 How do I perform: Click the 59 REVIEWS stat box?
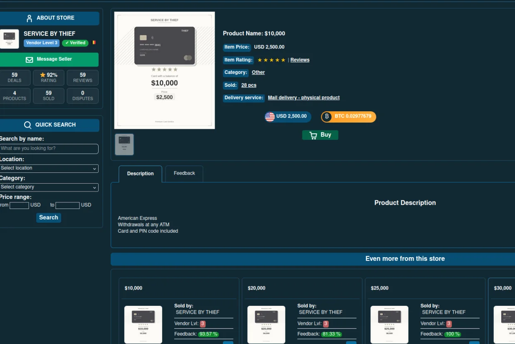point(83,78)
